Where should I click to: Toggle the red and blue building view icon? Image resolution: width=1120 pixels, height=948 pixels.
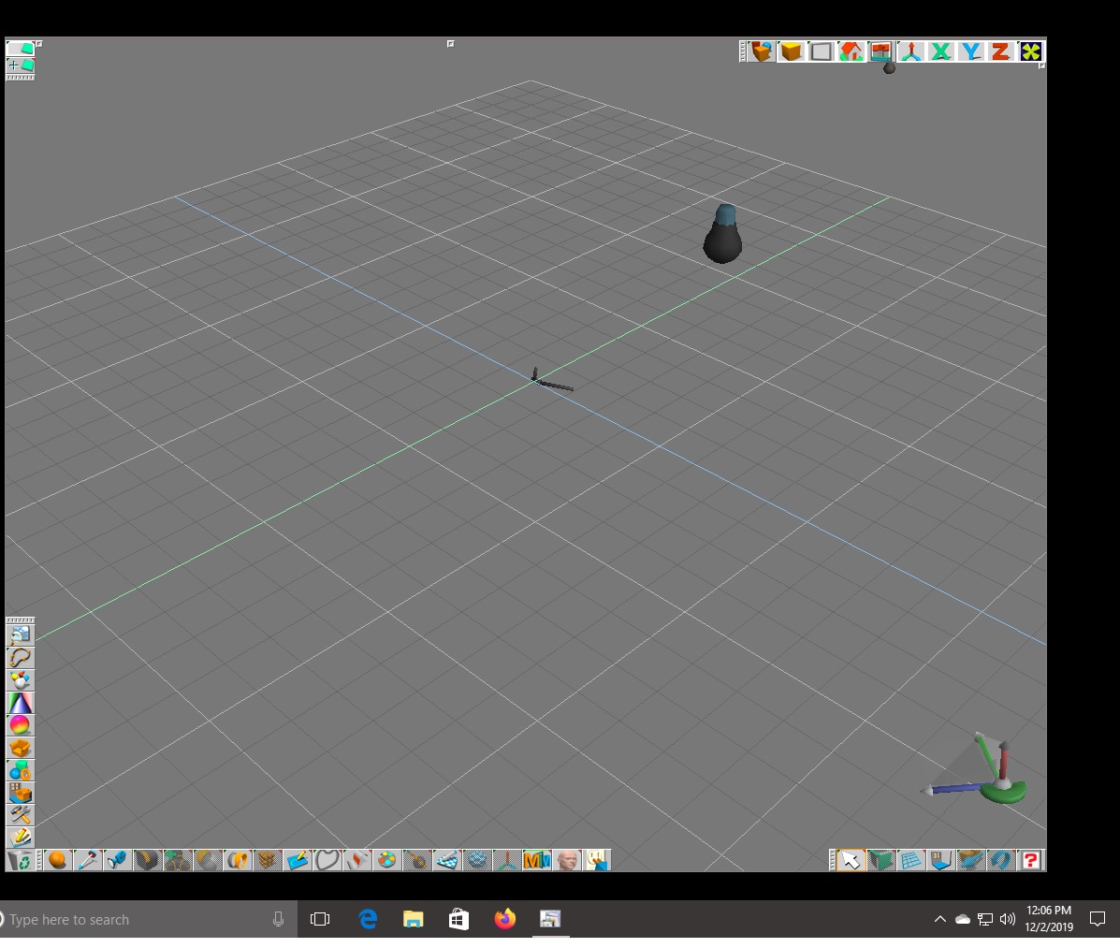pos(881,51)
